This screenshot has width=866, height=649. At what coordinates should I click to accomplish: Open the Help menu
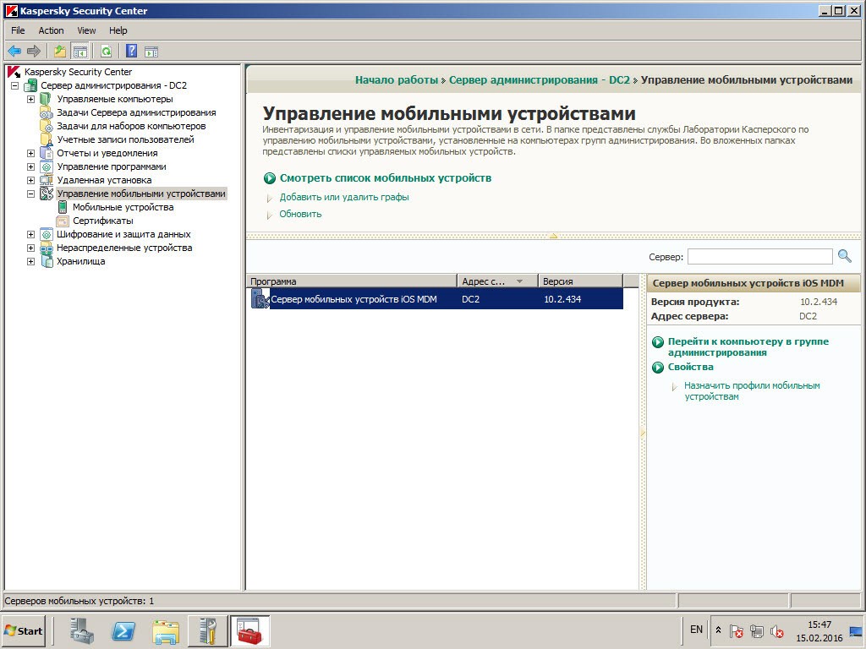point(118,30)
